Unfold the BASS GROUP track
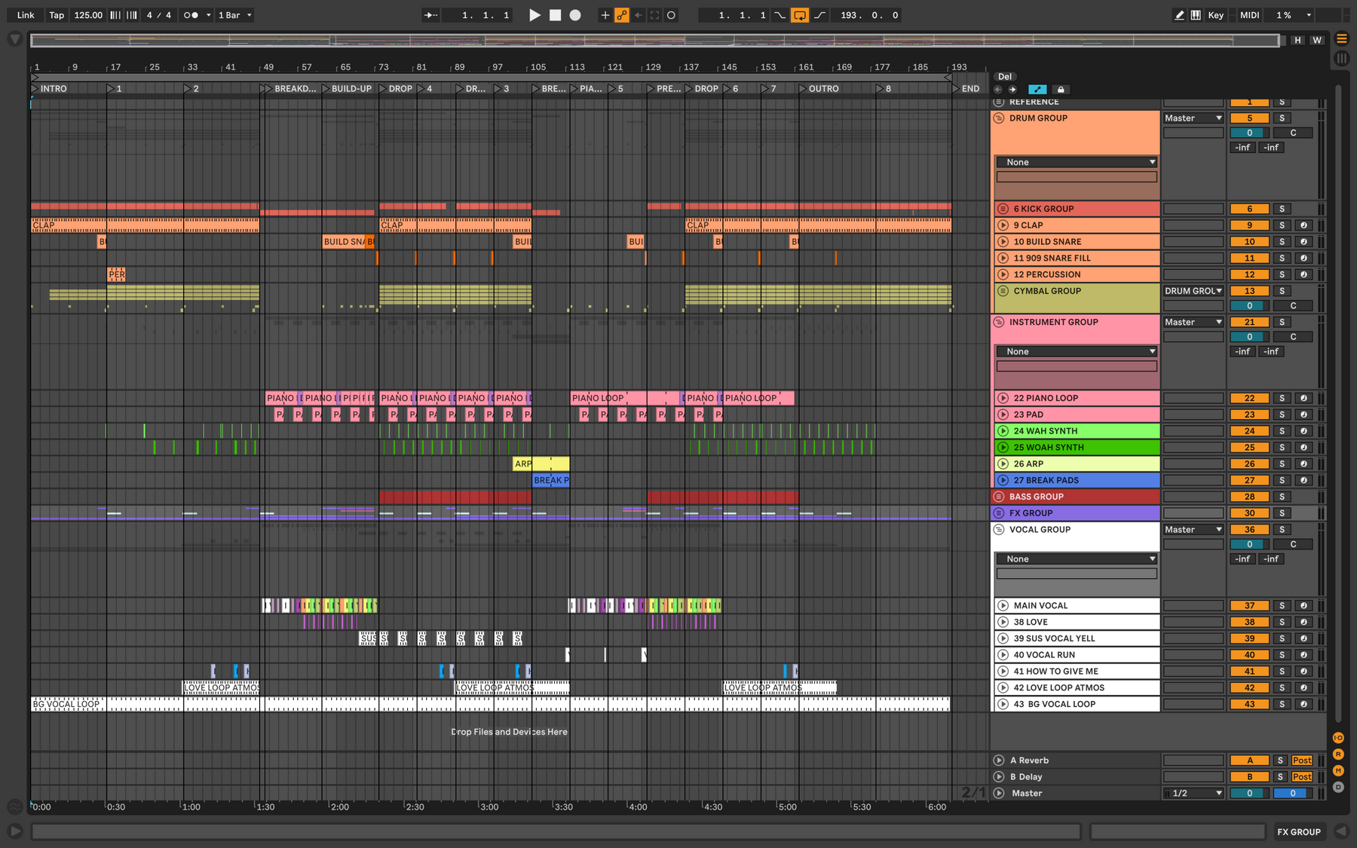Screen dimensions: 1357x848 tap(999, 497)
